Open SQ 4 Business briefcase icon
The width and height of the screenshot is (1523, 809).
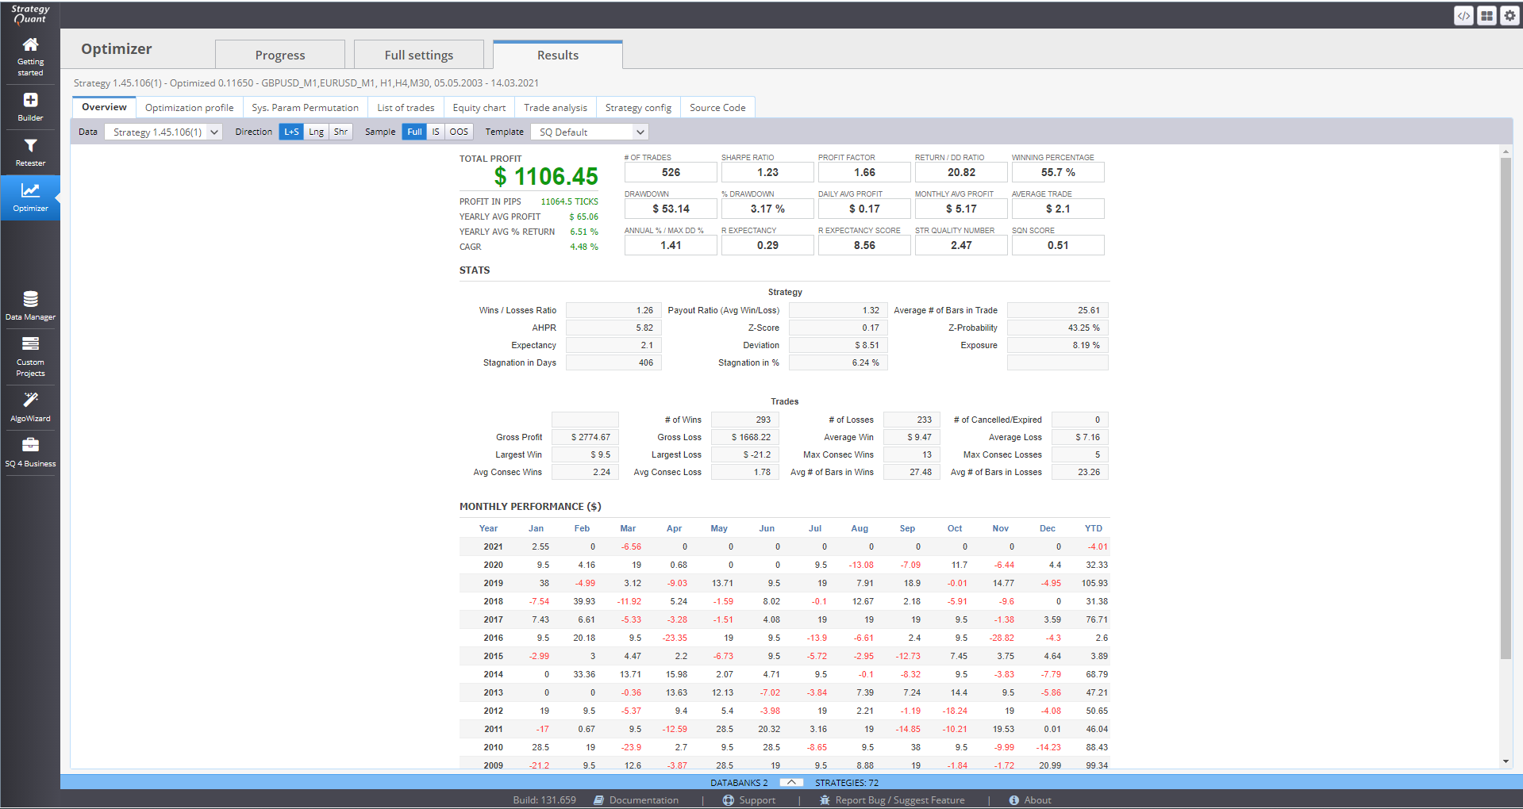(x=30, y=445)
